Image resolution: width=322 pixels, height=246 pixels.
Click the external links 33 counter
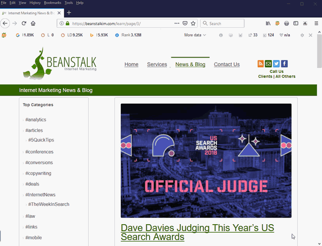click(x=253, y=35)
